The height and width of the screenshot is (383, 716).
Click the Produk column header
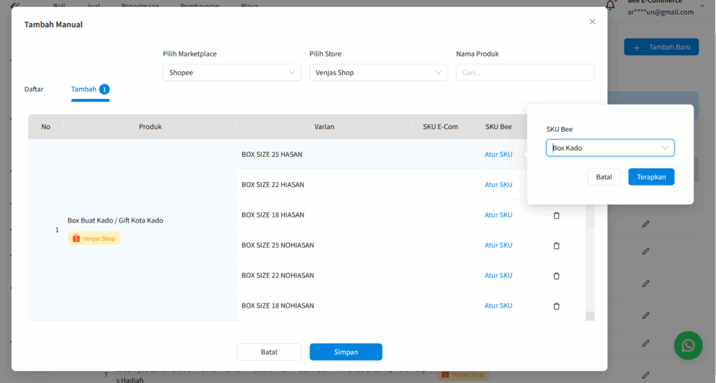[x=150, y=126]
